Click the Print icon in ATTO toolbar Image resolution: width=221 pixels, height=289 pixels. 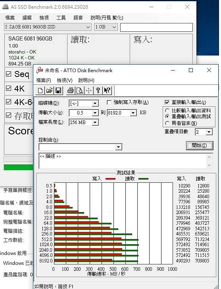click(x=71, y=90)
